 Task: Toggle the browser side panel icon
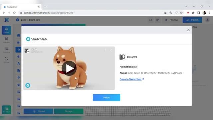pos(199,13)
